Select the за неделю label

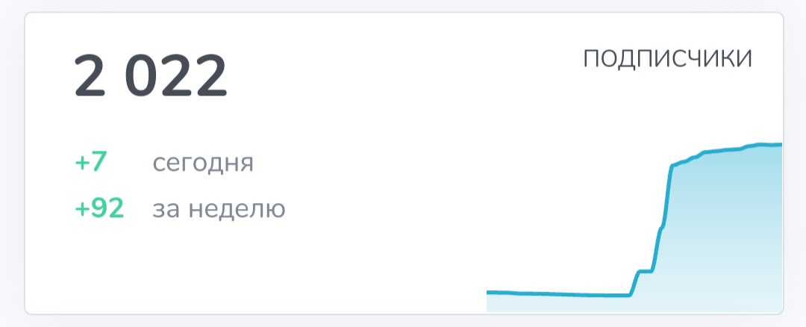[219, 209]
